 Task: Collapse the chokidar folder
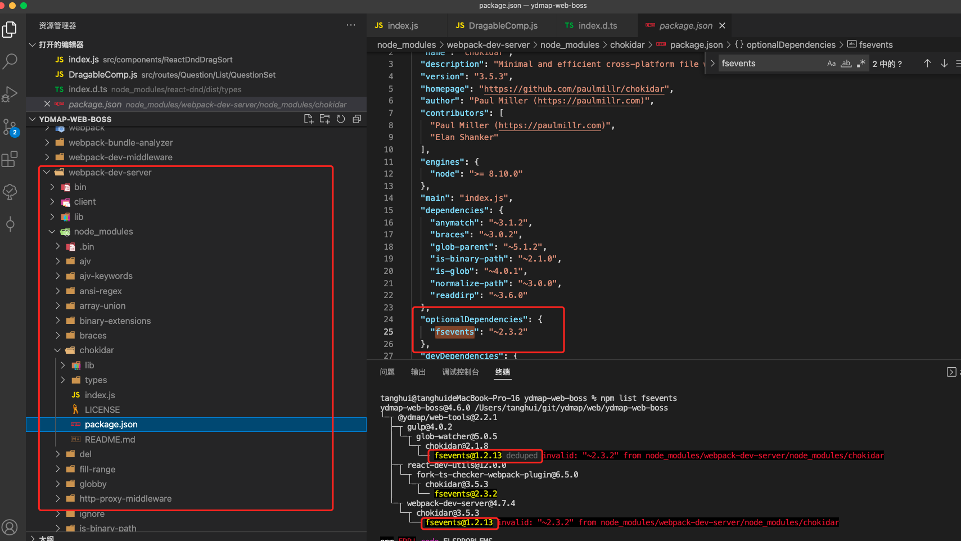57,350
